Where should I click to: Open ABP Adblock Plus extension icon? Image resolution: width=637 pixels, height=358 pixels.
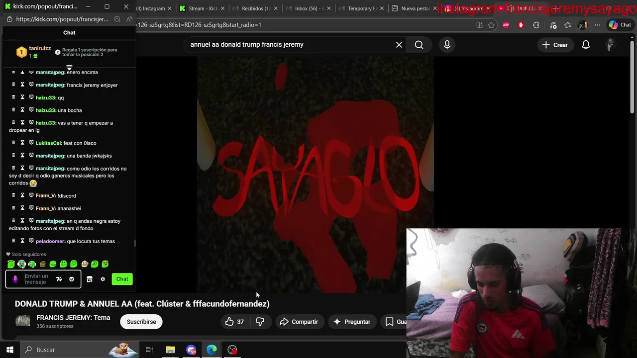tap(506, 25)
